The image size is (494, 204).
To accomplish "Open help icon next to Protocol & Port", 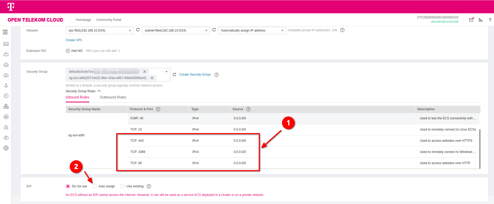I will pyautogui.click(x=158, y=109).
